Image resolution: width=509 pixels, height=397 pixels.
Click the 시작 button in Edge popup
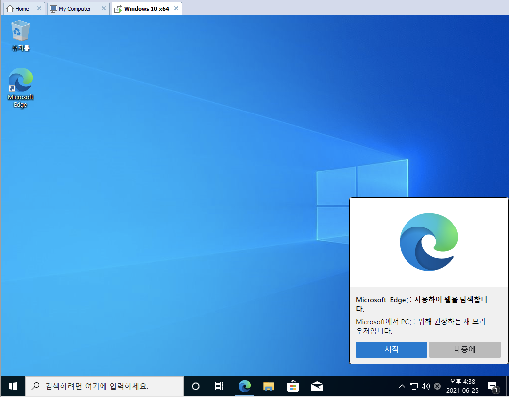(392, 349)
